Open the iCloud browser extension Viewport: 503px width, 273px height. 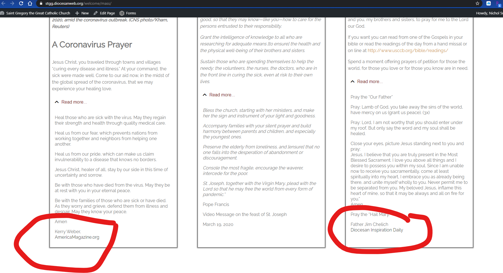[x=489, y=3]
